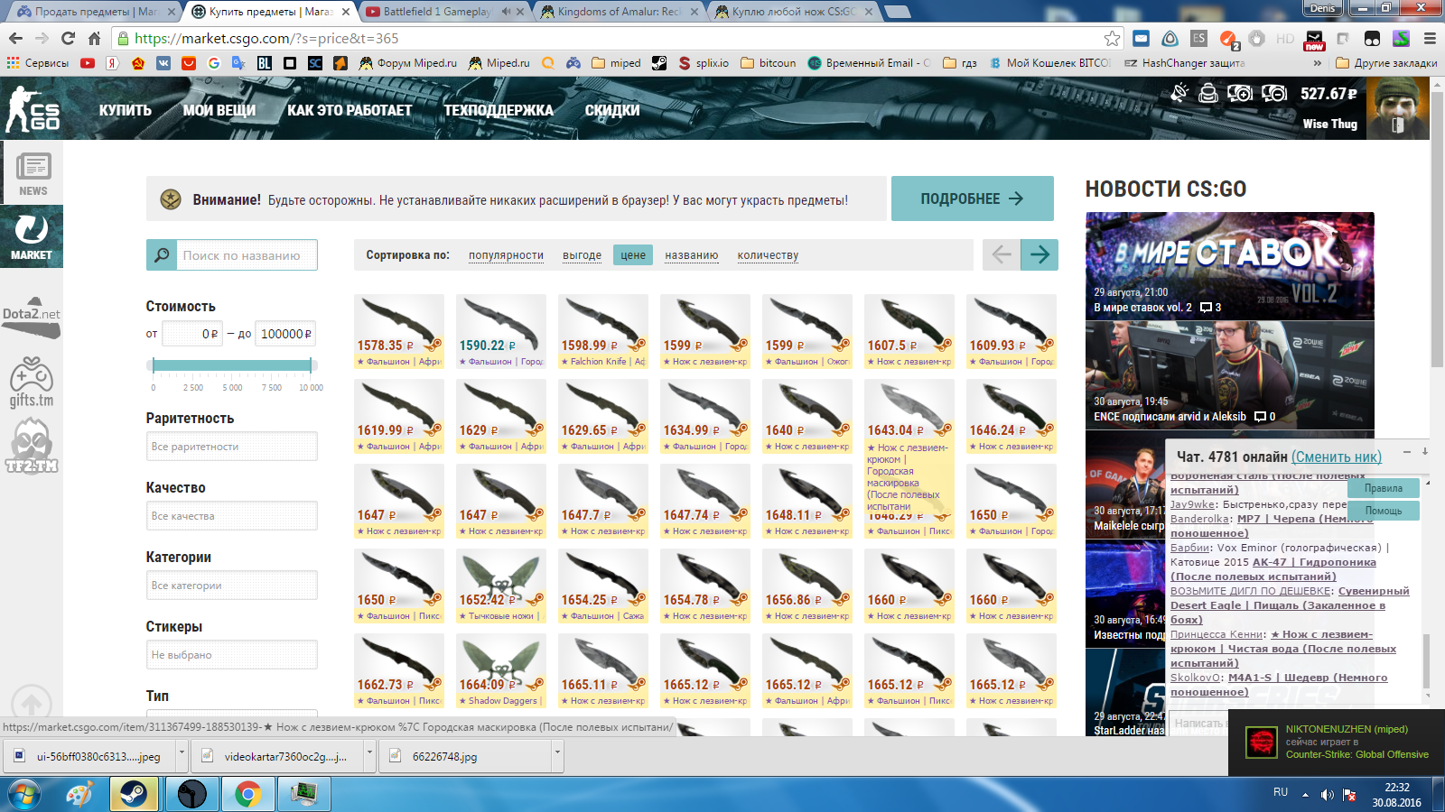Viewport: 1445px width, 812px height.
Task: Click the Wise Thug profile avatar
Action: coord(1397,108)
